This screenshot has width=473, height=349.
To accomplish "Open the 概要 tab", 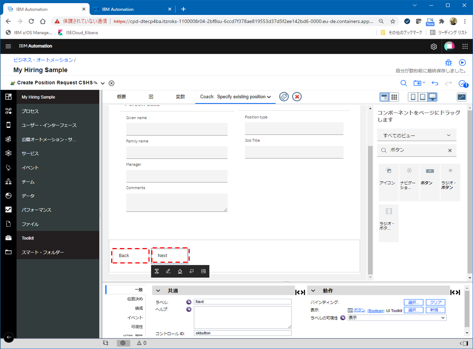I will coord(122,97).
